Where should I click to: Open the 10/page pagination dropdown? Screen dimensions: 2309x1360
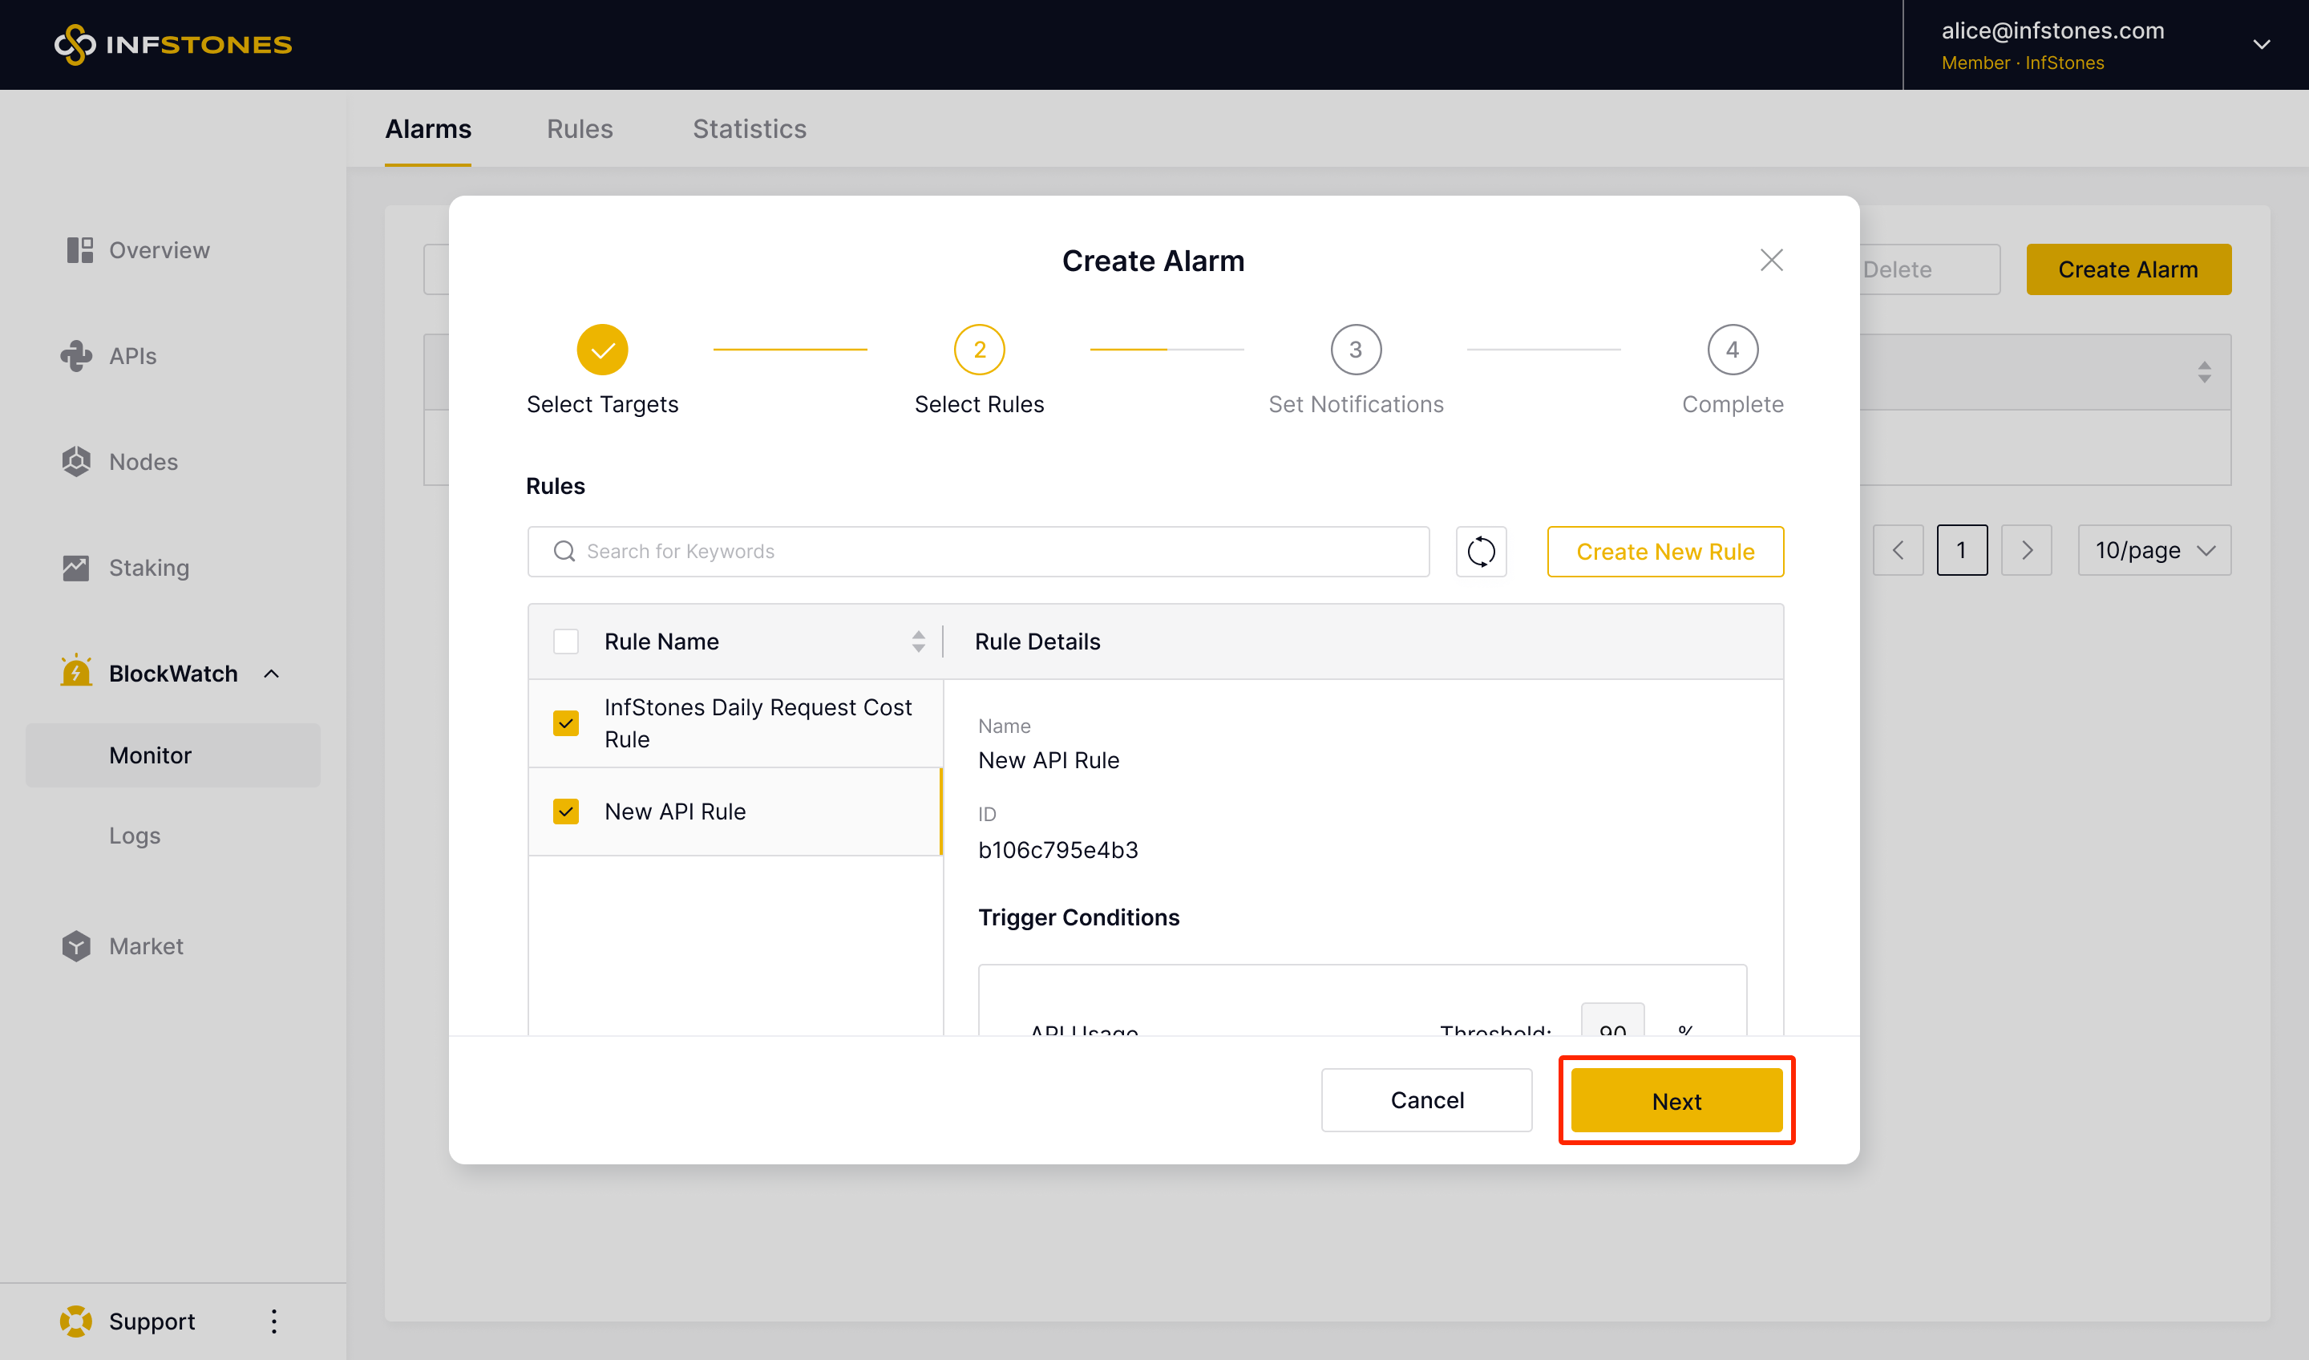(2153, 550)
